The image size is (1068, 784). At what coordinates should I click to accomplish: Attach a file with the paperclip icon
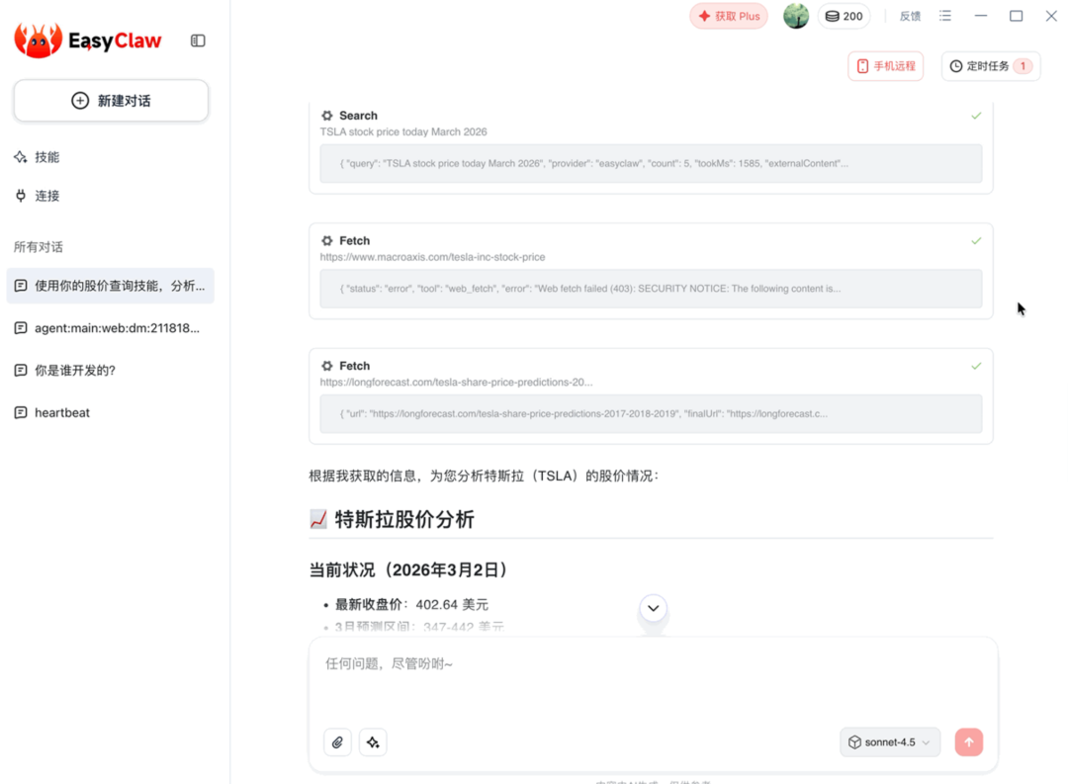[337, 742]
